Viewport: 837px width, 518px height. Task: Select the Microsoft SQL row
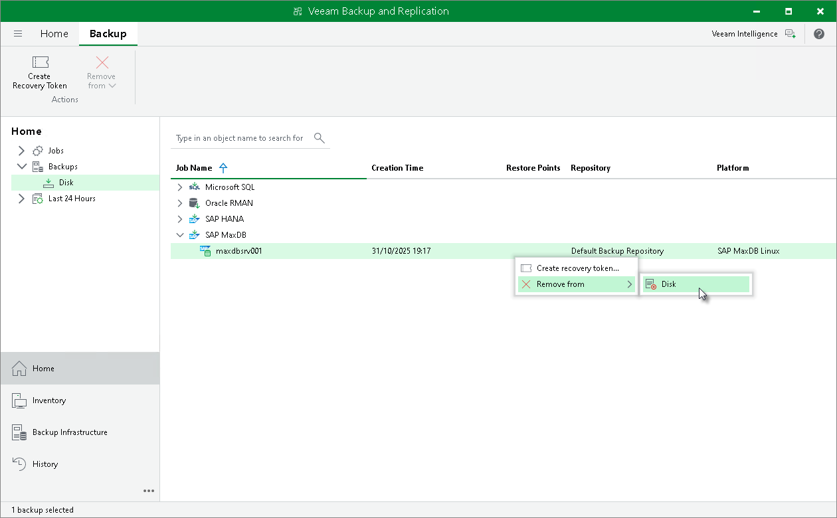pyautogui.click(x=504, y=187)
